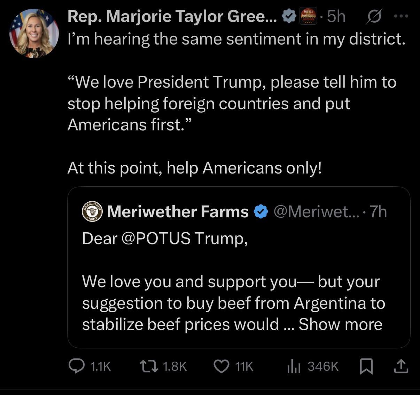This screenshot has height=395, width=420.
Task: Open the Meriwether Farms account name
Action: pyautogui.click(x=178, y=211)
